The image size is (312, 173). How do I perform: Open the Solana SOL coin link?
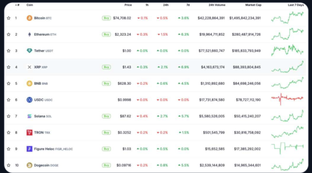pos(43,116)
